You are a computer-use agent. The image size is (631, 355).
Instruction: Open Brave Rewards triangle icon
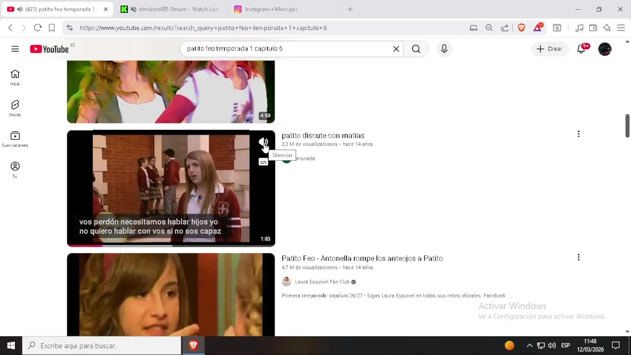[538, 28]
